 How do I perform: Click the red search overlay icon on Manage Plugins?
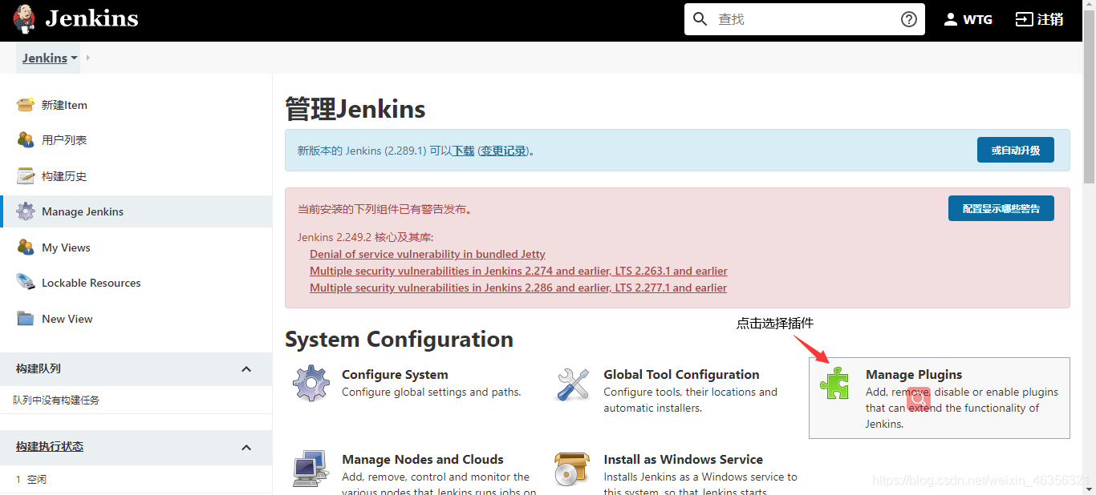coord(919,398)
